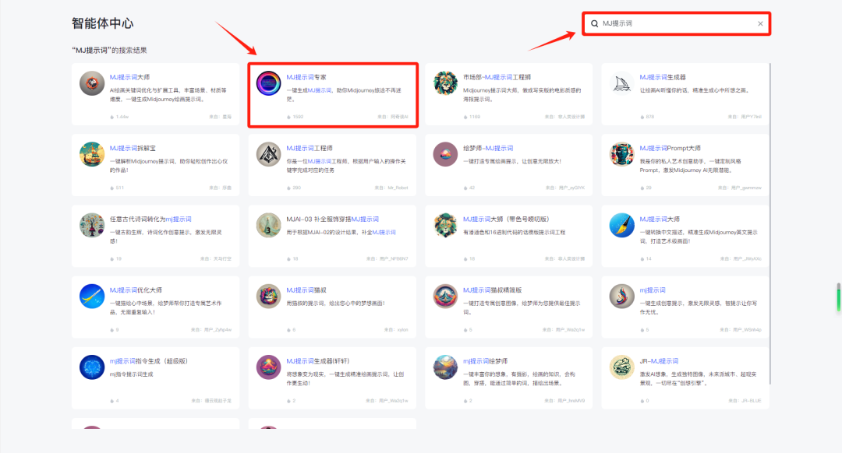This screenshot has height=453, width=842.
Task: Click the usage count 290
Action: click(x=296, y=188)
